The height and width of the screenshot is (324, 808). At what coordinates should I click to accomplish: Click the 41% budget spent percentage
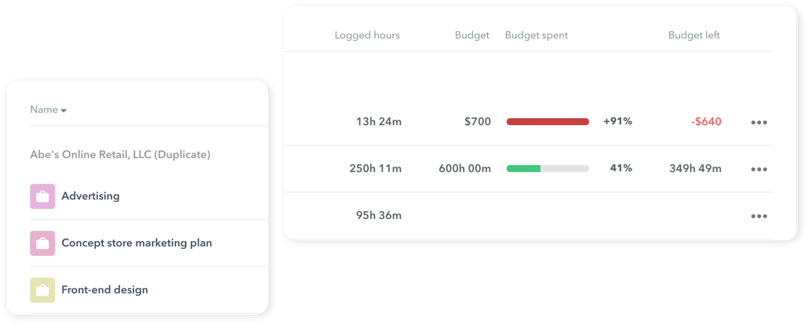coord(621,168)
